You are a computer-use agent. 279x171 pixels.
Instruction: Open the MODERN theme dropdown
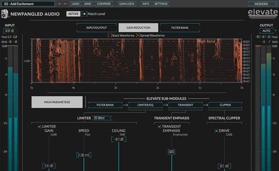263,4
